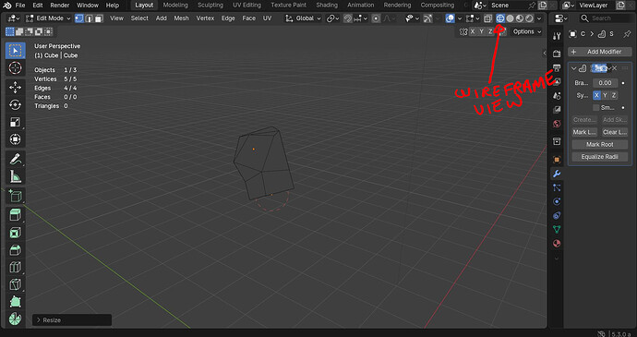
Task: Toggle skin modifier symmetry X axis
Action: 596,95
